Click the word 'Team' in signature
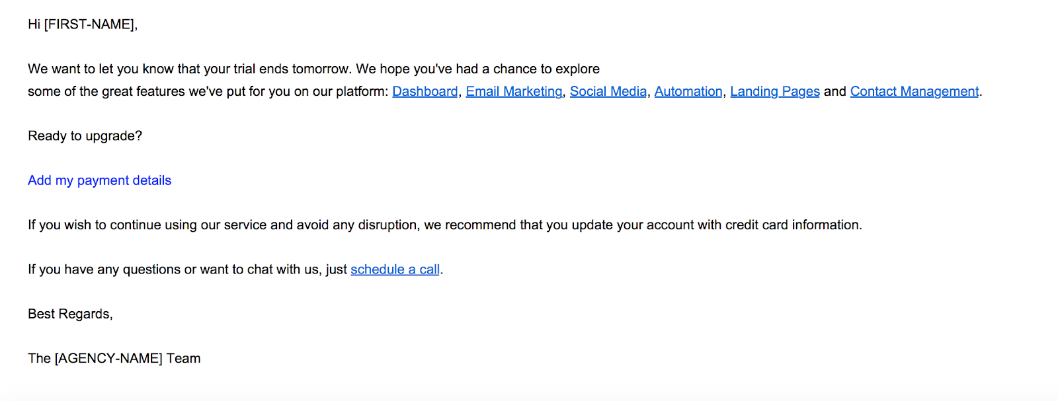This screenshot has width=1058, height=401. point(183,358)
